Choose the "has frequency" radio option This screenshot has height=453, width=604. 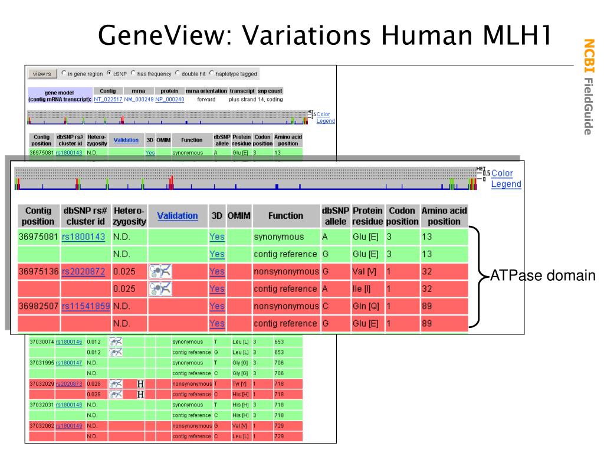click(133, 73)
